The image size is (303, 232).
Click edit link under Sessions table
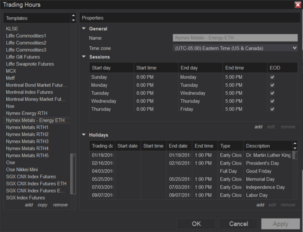(x=271, y=127)
